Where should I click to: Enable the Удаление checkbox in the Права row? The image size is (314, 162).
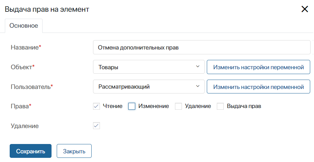click(x=178, y=106)
